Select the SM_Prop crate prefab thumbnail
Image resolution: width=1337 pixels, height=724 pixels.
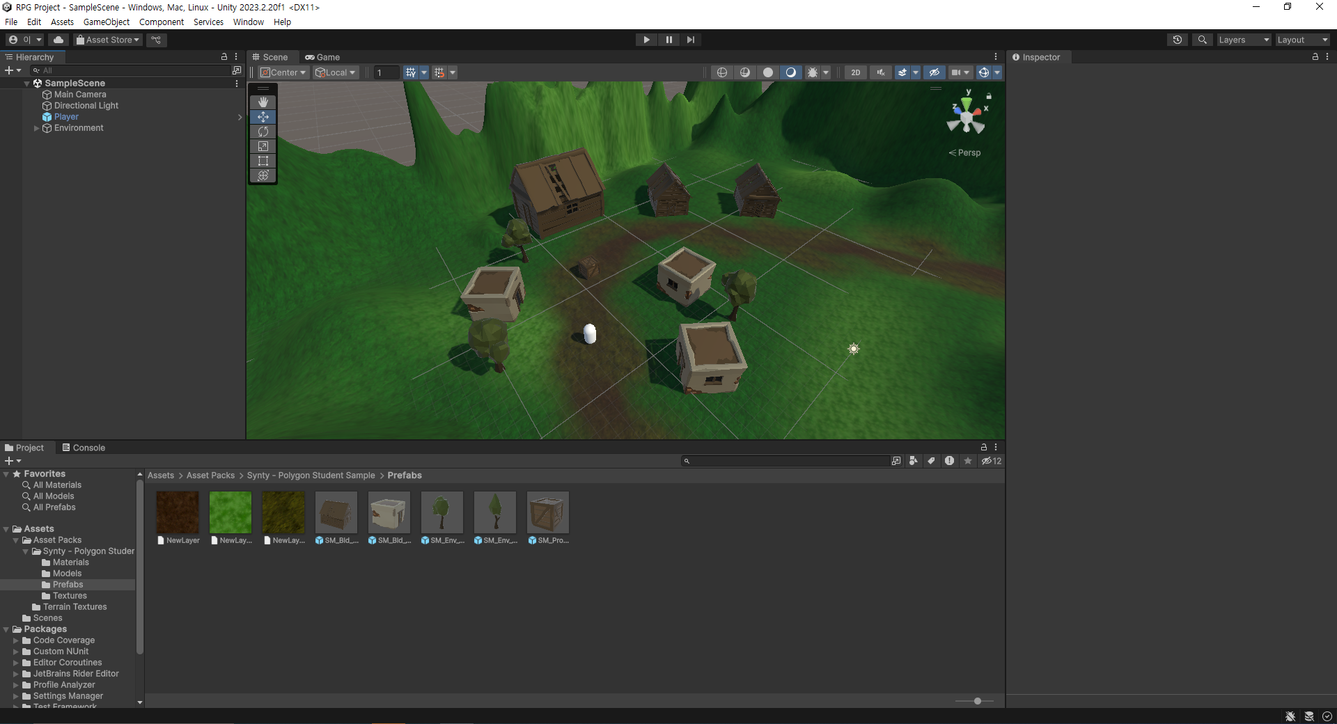pyautogui.click(x=547, y=512)
